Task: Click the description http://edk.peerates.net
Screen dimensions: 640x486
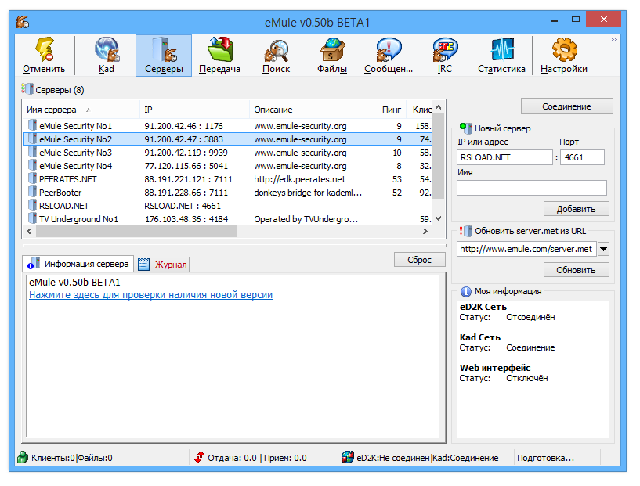Action: (299, 179)
